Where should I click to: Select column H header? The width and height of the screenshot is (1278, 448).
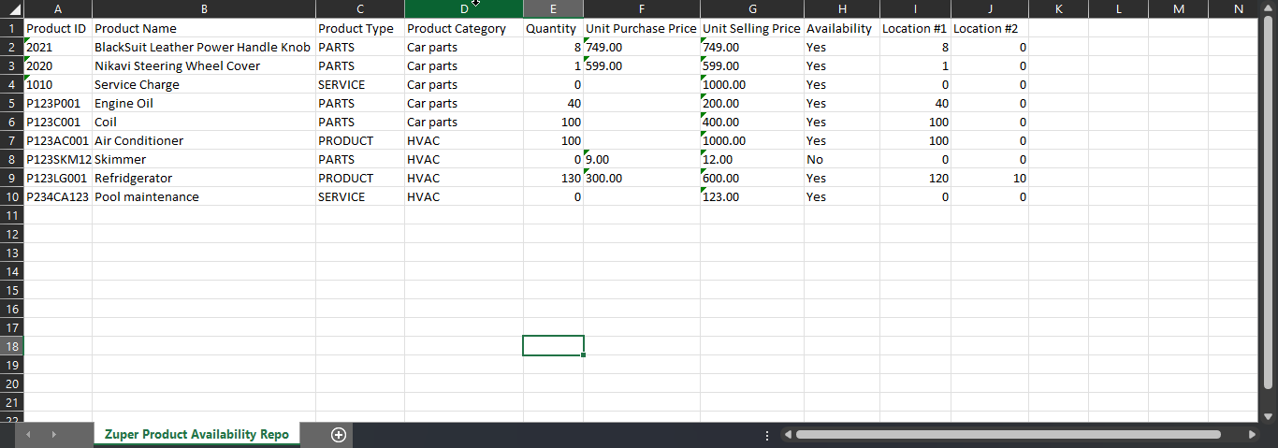[x=841, y=9]
